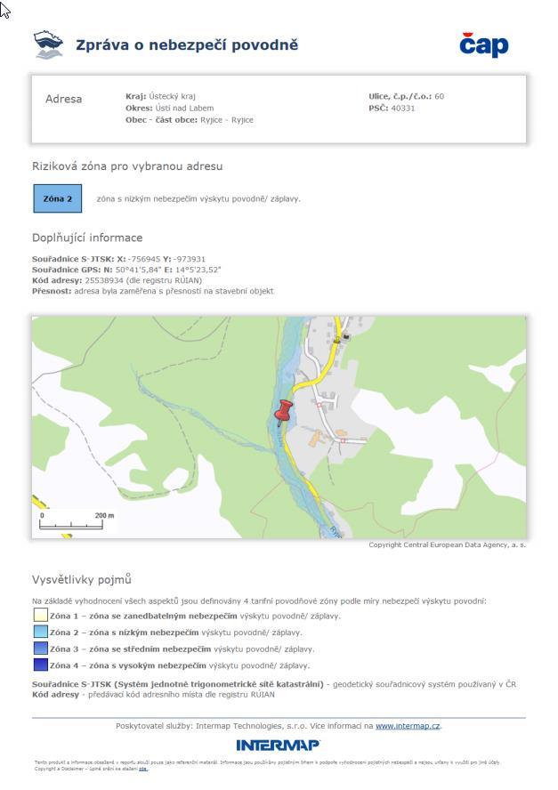Click the Zóna 1 legend description text
558x790 pixels.
[x=195, y=616]
